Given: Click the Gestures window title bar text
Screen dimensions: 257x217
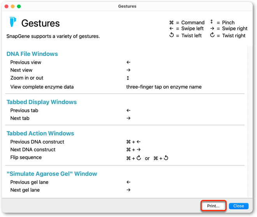Looking at the screenshot, I should click(x=127, y=6).
